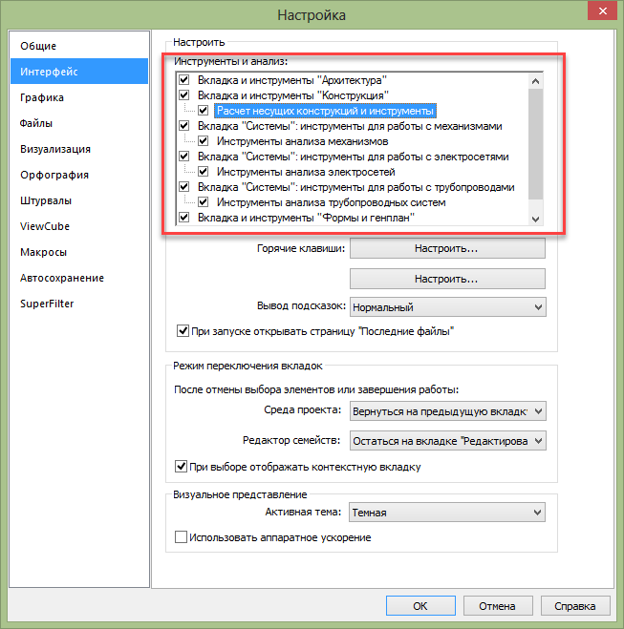Click the tools list scrollbar thumb
The height and width of the screenshot is (629, 624).
coord(535,144)
